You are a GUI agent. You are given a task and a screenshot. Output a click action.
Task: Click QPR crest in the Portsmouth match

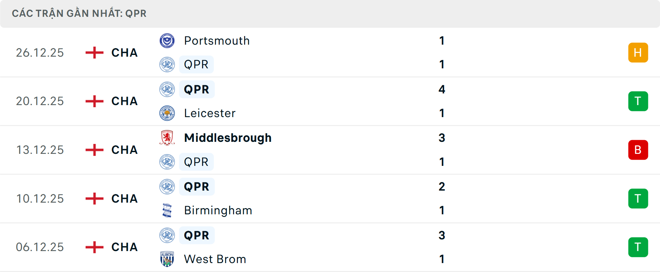tap(167, 65)
